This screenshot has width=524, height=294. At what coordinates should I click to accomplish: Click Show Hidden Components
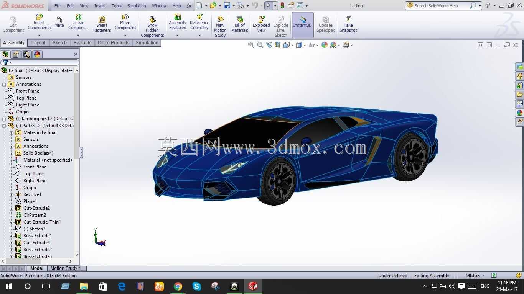pyautogui.click(x=152, y=26)
